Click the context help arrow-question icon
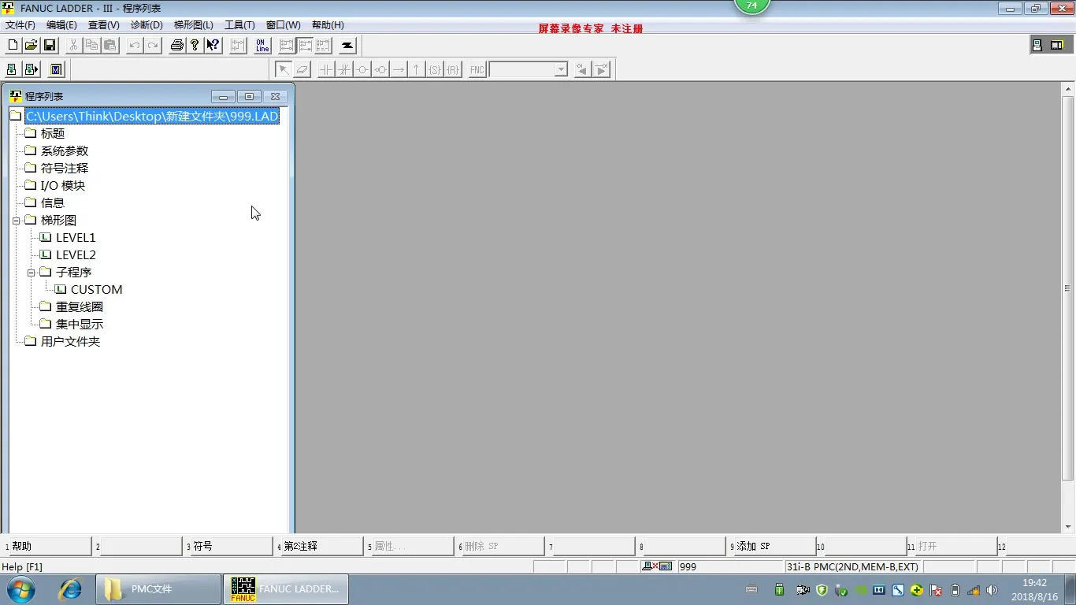The image size is (1076, 605). 213,46
